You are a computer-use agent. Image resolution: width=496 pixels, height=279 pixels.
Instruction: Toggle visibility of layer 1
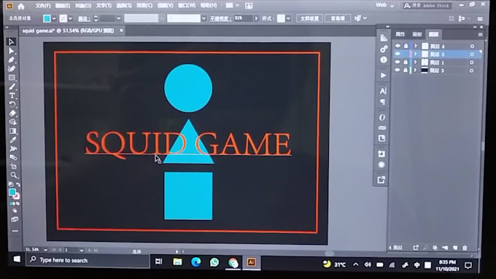[x=398, y=62]
